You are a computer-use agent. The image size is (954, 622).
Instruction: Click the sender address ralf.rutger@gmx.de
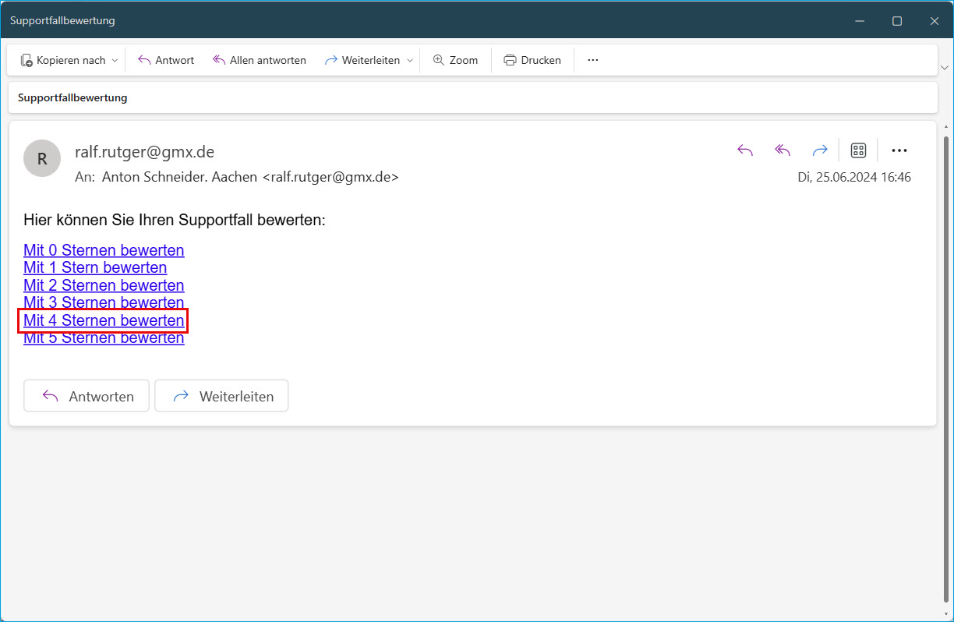(144, 151)
